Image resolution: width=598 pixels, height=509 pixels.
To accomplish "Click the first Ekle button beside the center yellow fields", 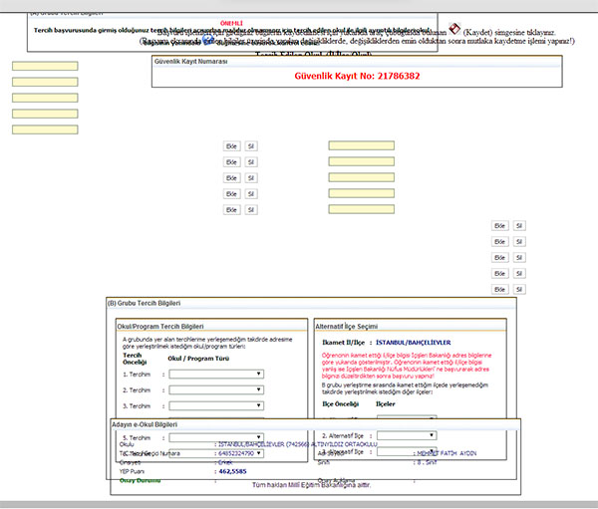I will (231, 146).
